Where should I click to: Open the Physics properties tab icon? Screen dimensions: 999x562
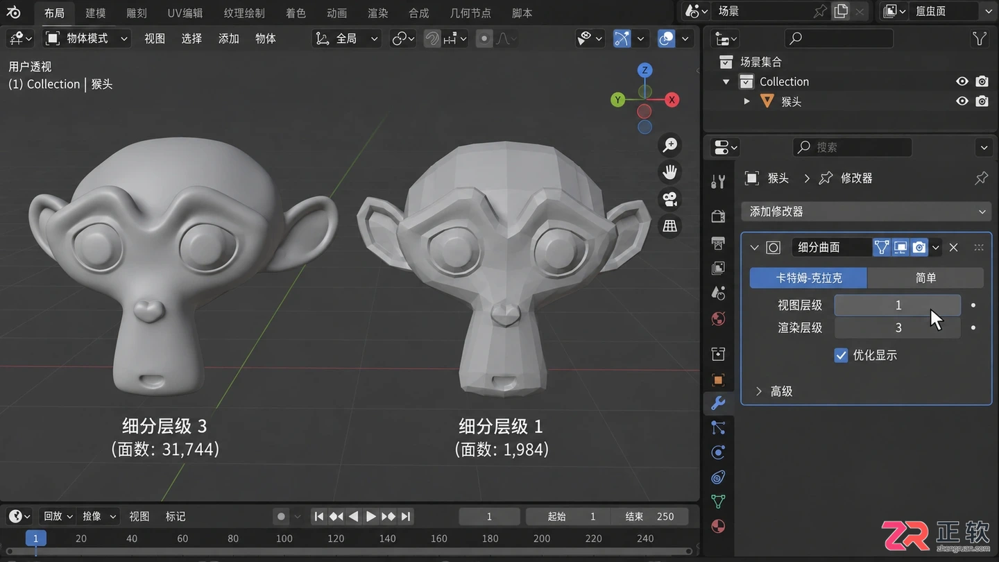pyautogui.click(x=718, y=452)
